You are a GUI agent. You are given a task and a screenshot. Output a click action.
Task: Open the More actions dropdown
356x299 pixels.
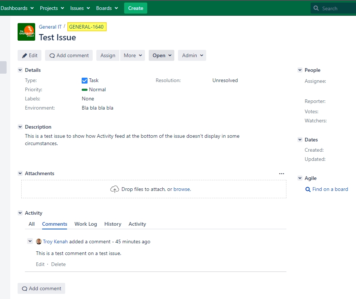(x=133, y=55)
